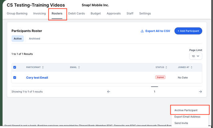Image resolution: width=213 pixels, height=128 pixels.
Task: Sort by the JOINED AT column arrows
Action: [191, 67]
